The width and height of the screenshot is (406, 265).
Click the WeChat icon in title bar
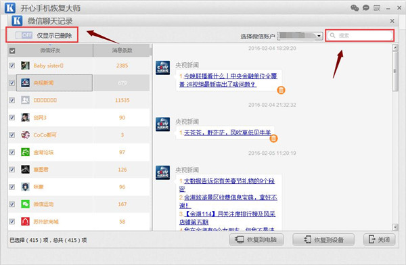click(355, 7)
